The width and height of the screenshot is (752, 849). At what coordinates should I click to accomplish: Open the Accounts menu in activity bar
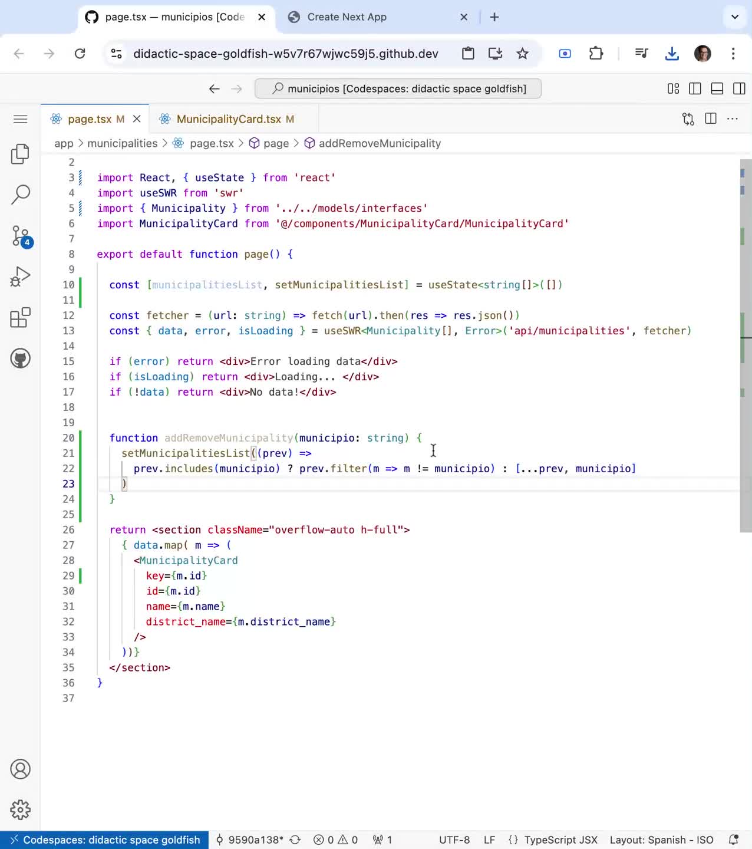20,769
